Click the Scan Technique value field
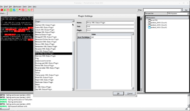The height and width of the screenshot is (111, 190). (x=111, y=37)
